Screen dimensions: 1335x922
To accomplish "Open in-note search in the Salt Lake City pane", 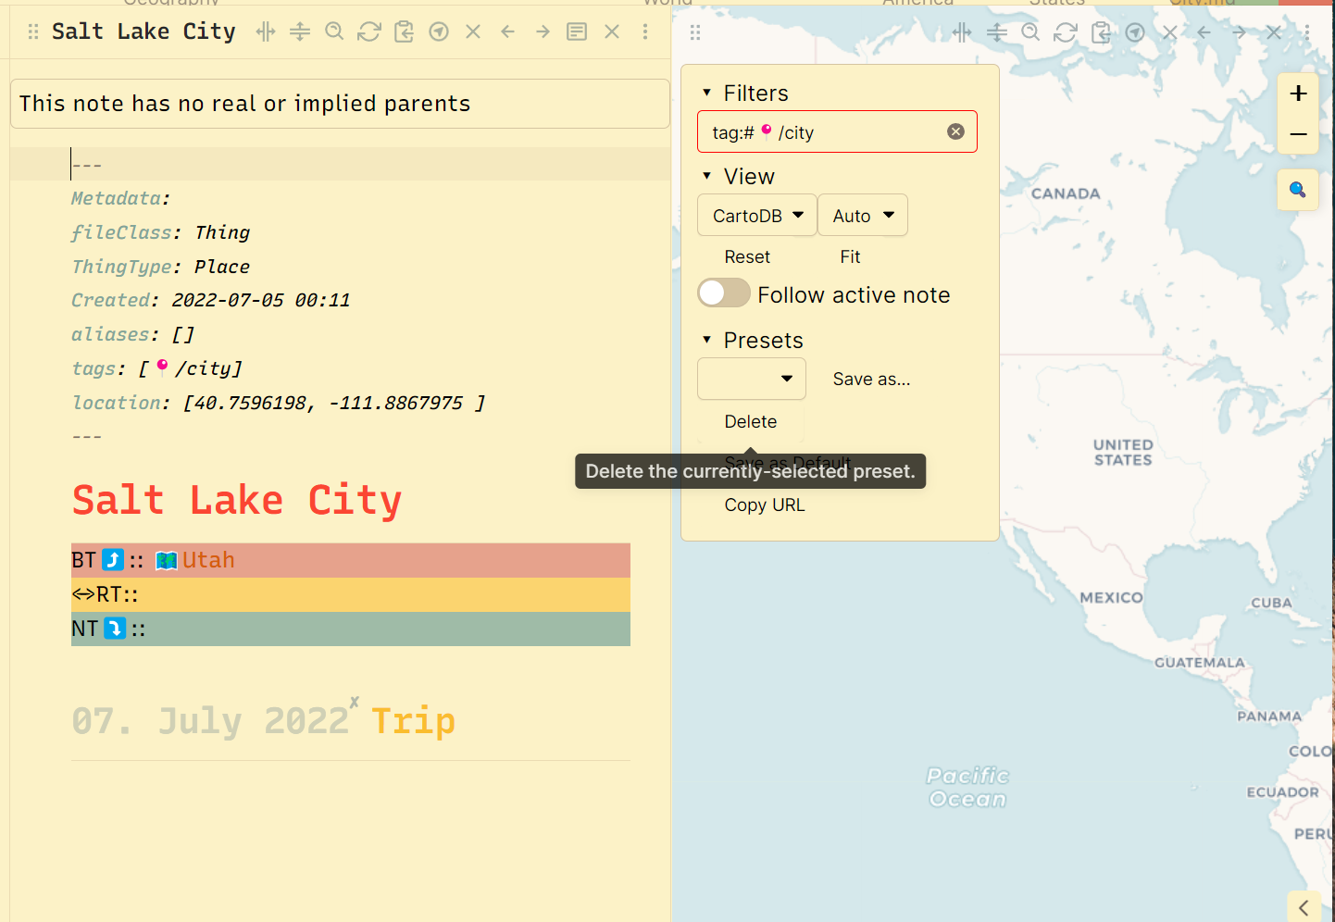I will 334,31.
